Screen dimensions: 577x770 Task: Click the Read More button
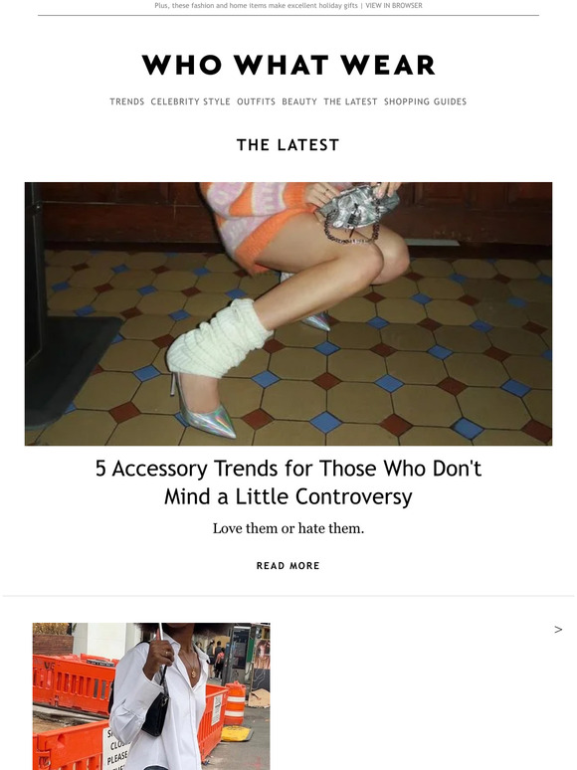288,566
